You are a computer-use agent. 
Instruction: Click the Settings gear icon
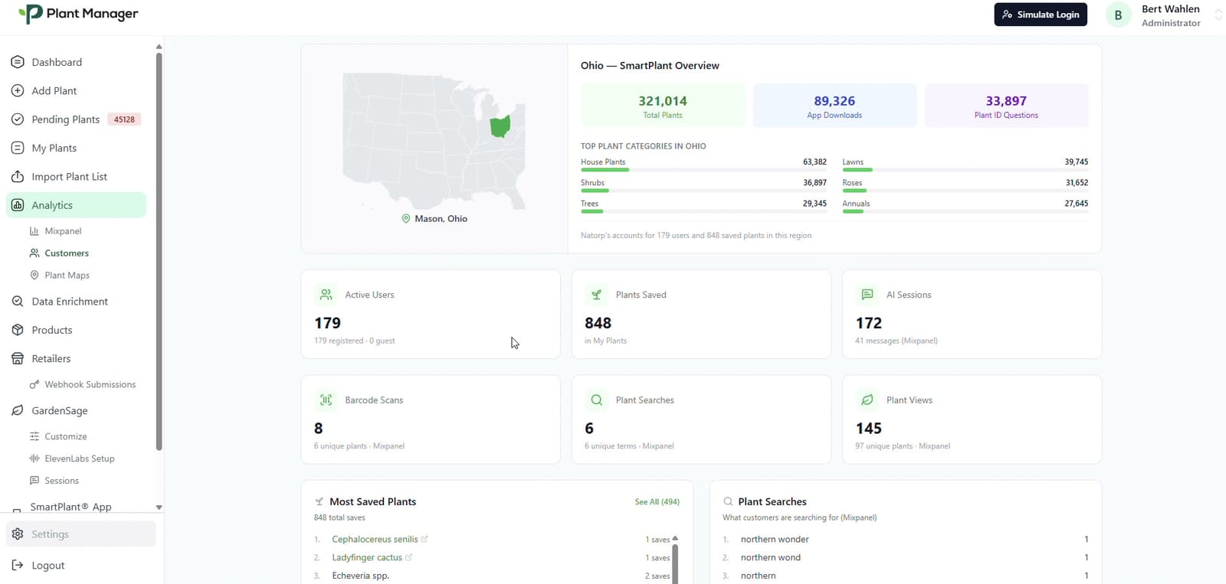coord(18,534)
